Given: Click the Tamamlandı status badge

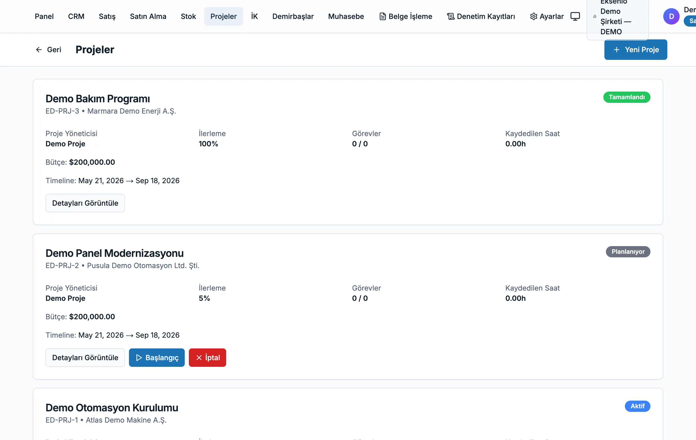Looking at the screenshot, I should (627, 97).
